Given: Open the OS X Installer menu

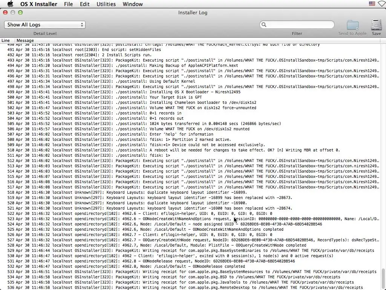Looking at the screenshot, I should tap(39, 4).
